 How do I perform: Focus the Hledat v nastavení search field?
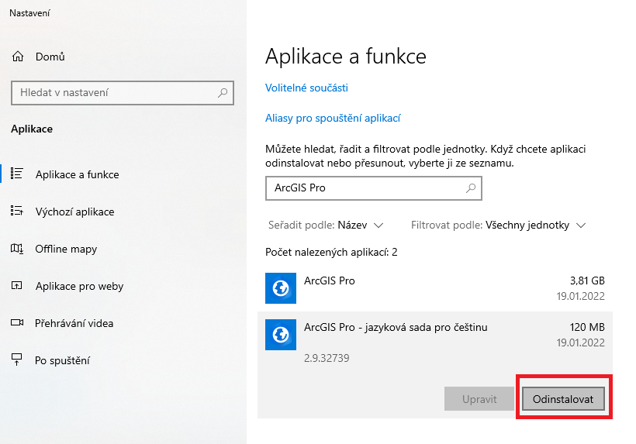click(112, 93)
